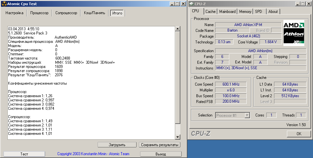Click the Сохранить результаты button
This screenshot has height=158, width=313.
(159, 145)
